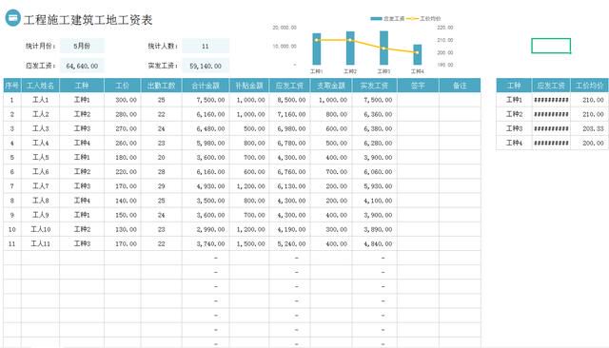Viewport: 609px width, 348px height.
Task: Click the 工价均价 chart legend entry
Action: click(x=424, y=18)
